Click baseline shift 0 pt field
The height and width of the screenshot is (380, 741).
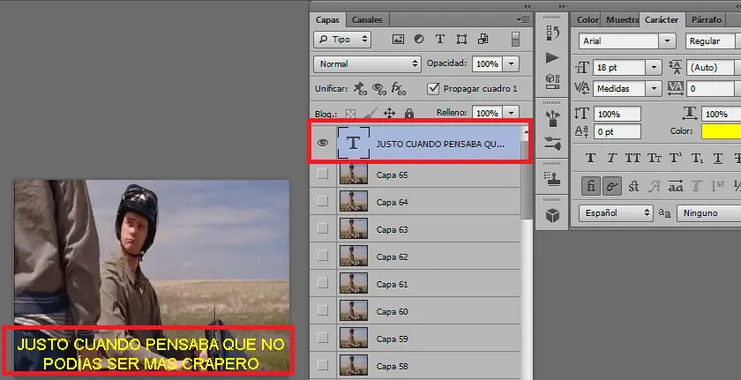(617, 131)
